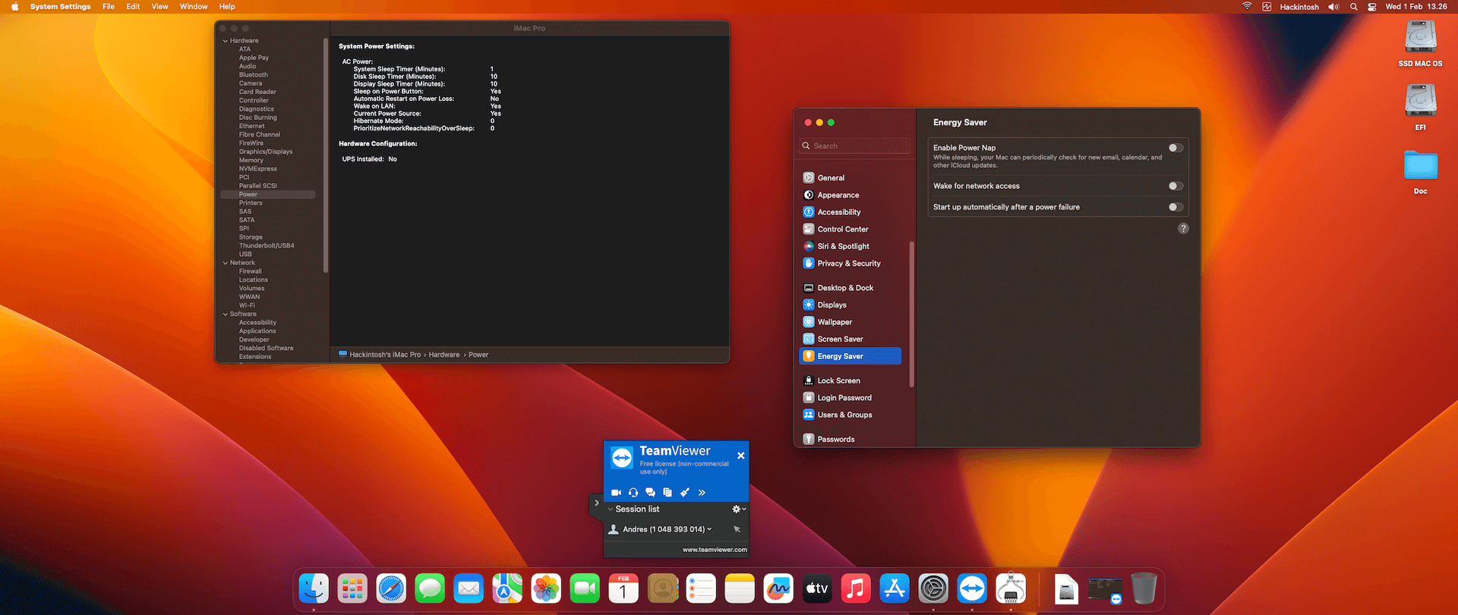Toggle Enable Power Nap switch
The image size is (1458, 615).
click(x=1176, y=148)
